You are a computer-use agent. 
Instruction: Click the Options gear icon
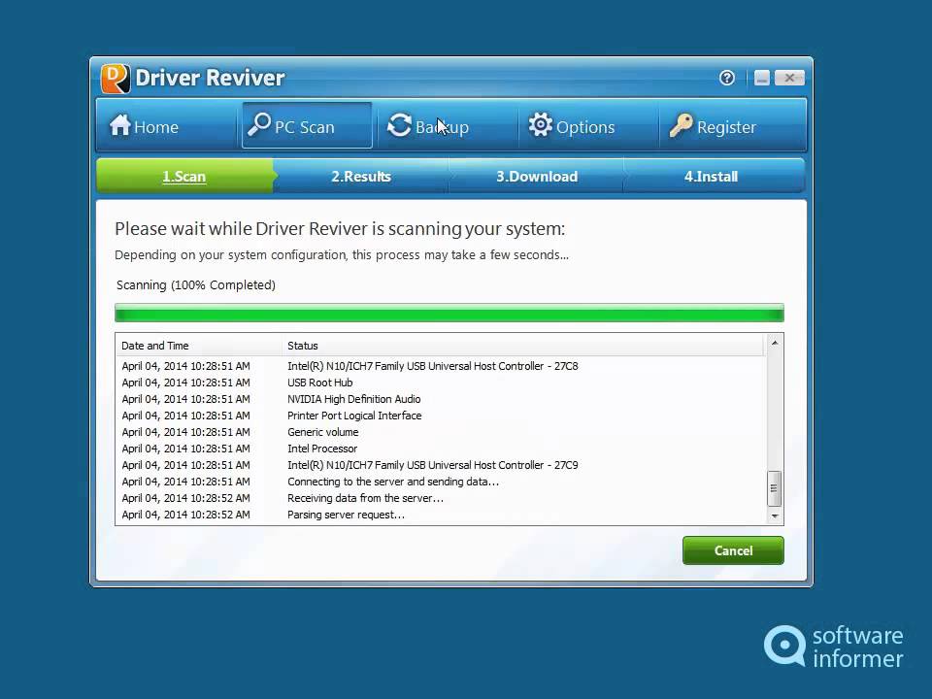pyautogui.click(x=541, y=125)
